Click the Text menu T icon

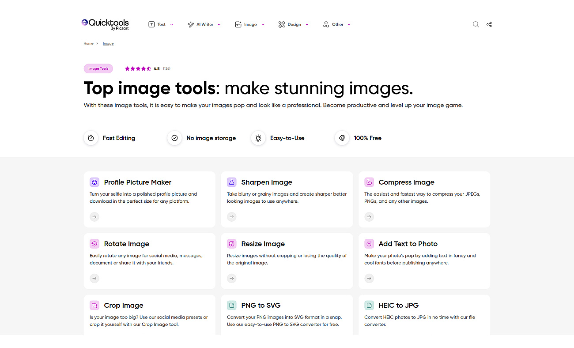pyautogui.click(x=151, y=24)
